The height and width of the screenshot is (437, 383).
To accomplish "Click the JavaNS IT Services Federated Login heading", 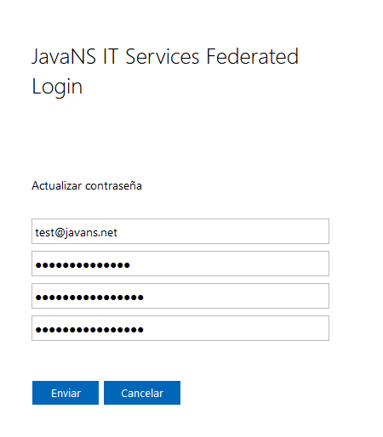I will pyautogui.click(x=165, y=71).
